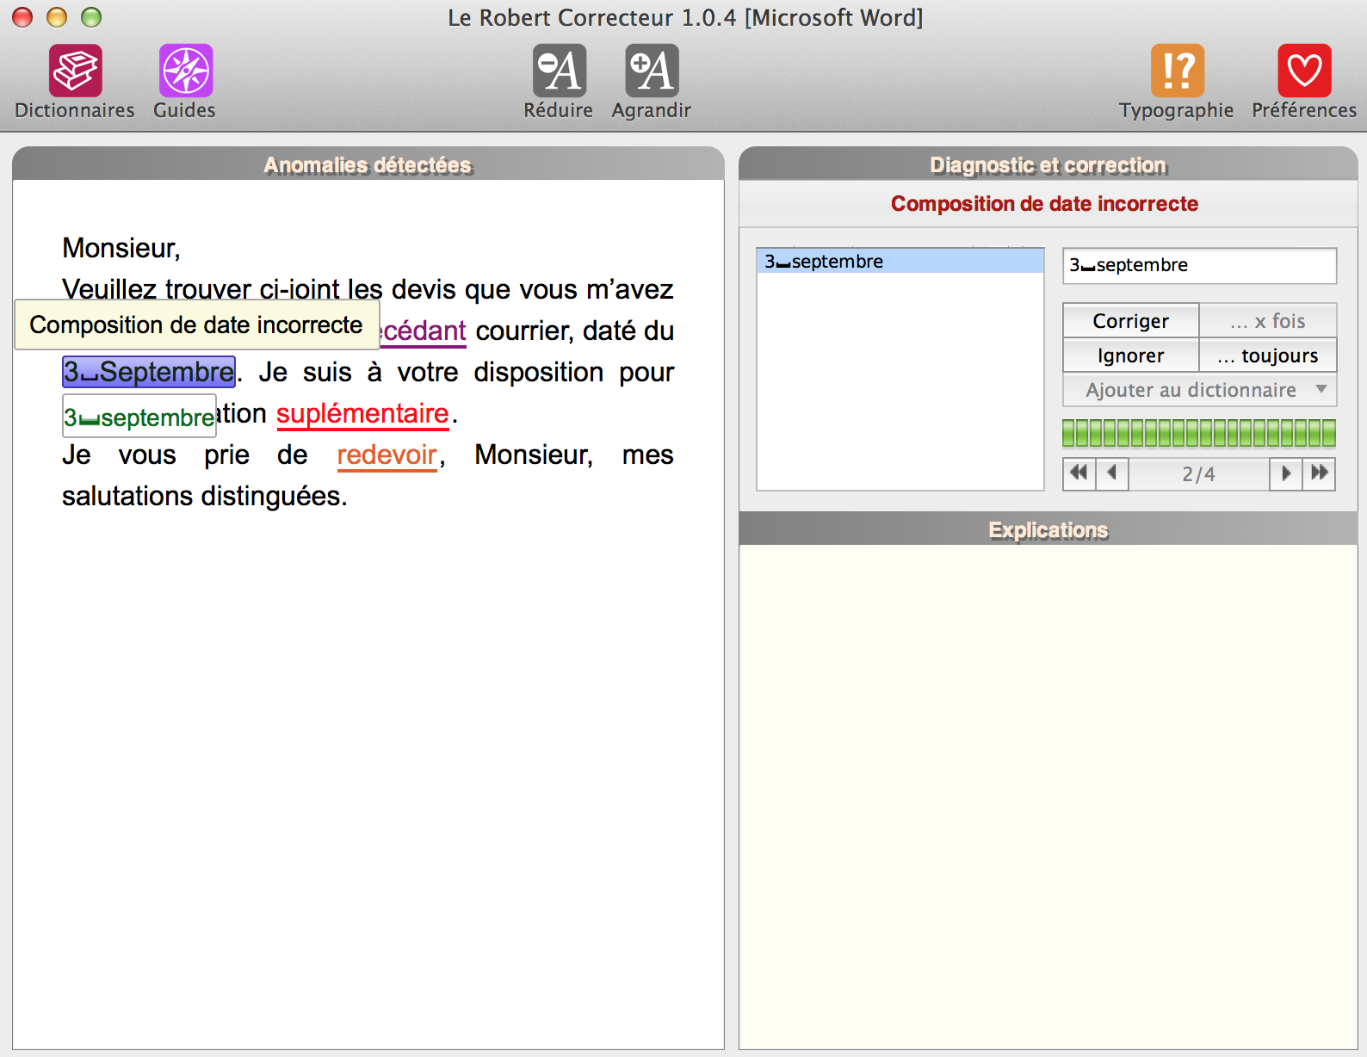Image resolution: width=1367 pixels, height=1057 pixels.
Task: Click the Réduire text size icon
Action: click(x=560, y=71)
